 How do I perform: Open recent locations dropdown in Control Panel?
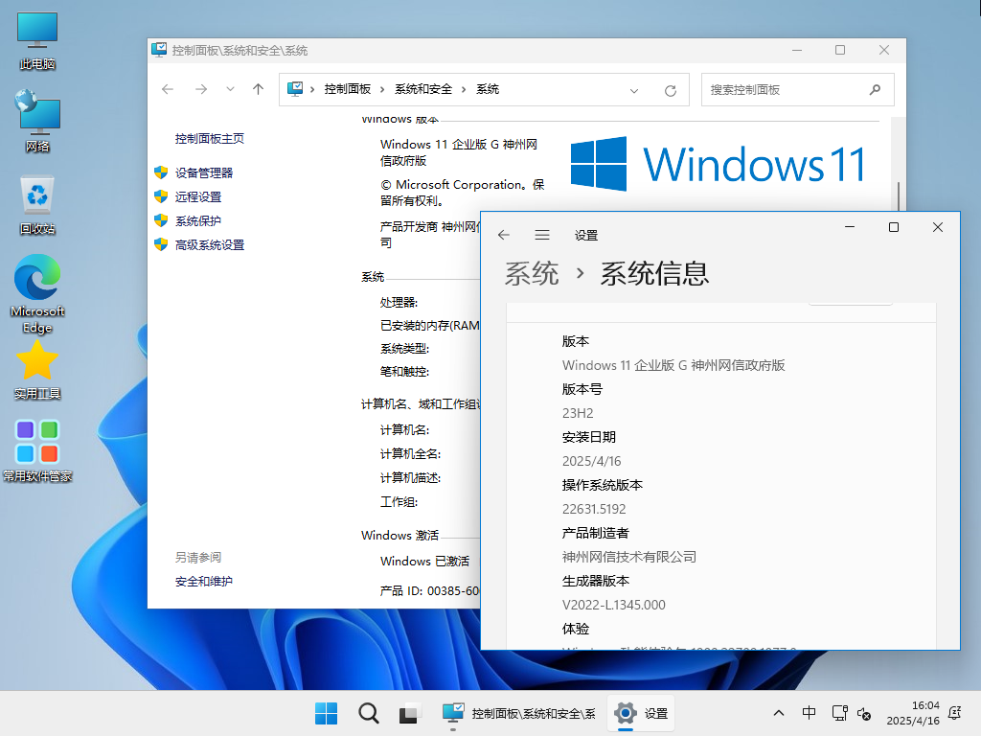tap(230, 89)
